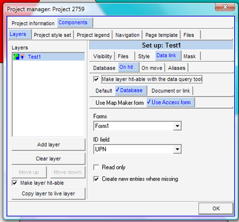Select the Visibility tab
This screenshot has height=222, width=239.
pyautogui.click(x=102, y=56)
